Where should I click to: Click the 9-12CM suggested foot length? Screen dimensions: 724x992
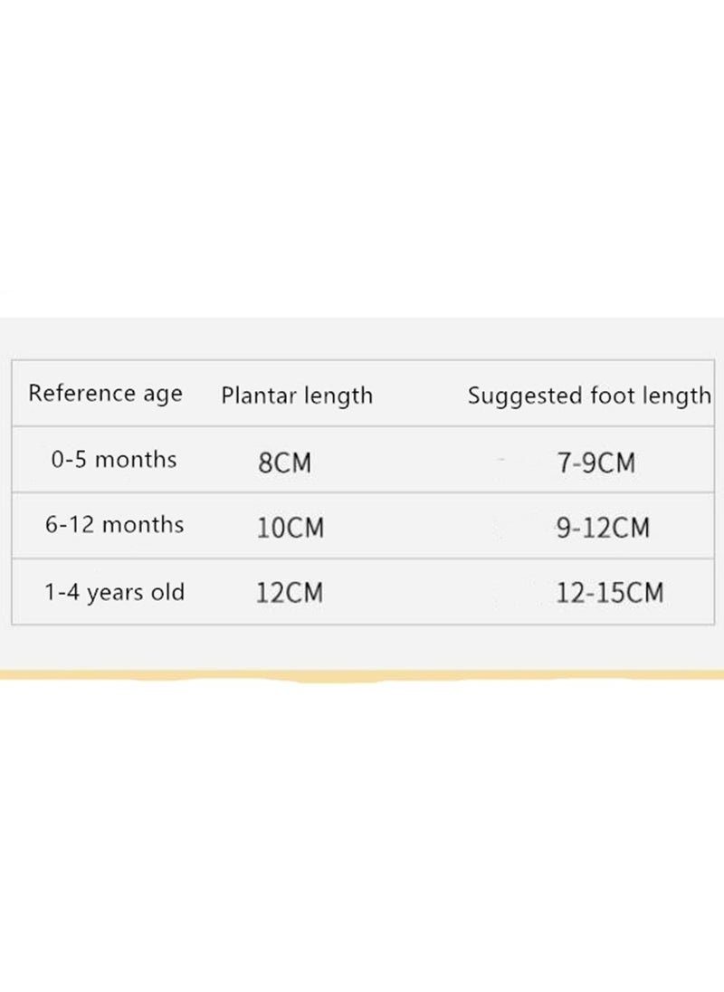click(x=604, y=528)
